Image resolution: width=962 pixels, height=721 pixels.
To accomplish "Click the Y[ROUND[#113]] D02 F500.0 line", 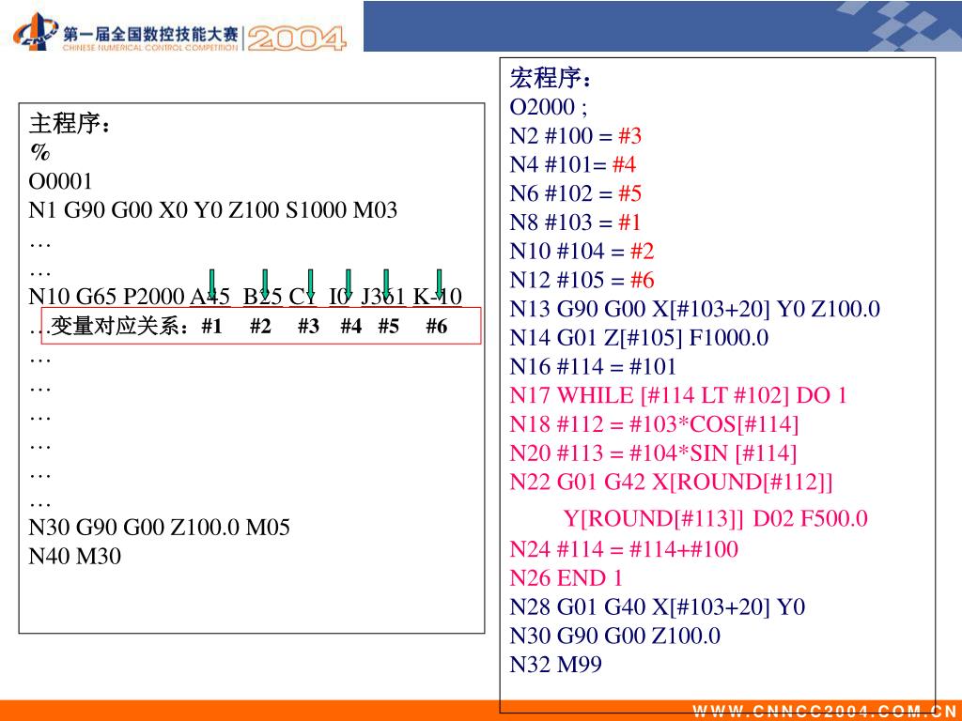I will tap(715, 518).
